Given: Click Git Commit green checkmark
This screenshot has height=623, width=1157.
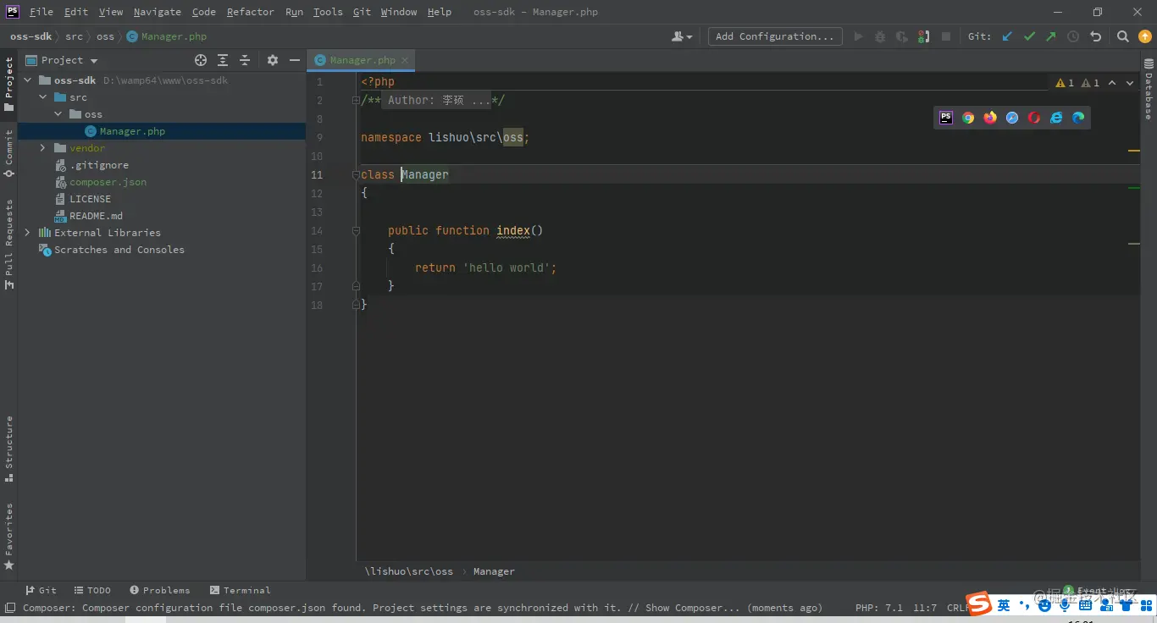Looking at the screenshot, I should click(1029, 36).
